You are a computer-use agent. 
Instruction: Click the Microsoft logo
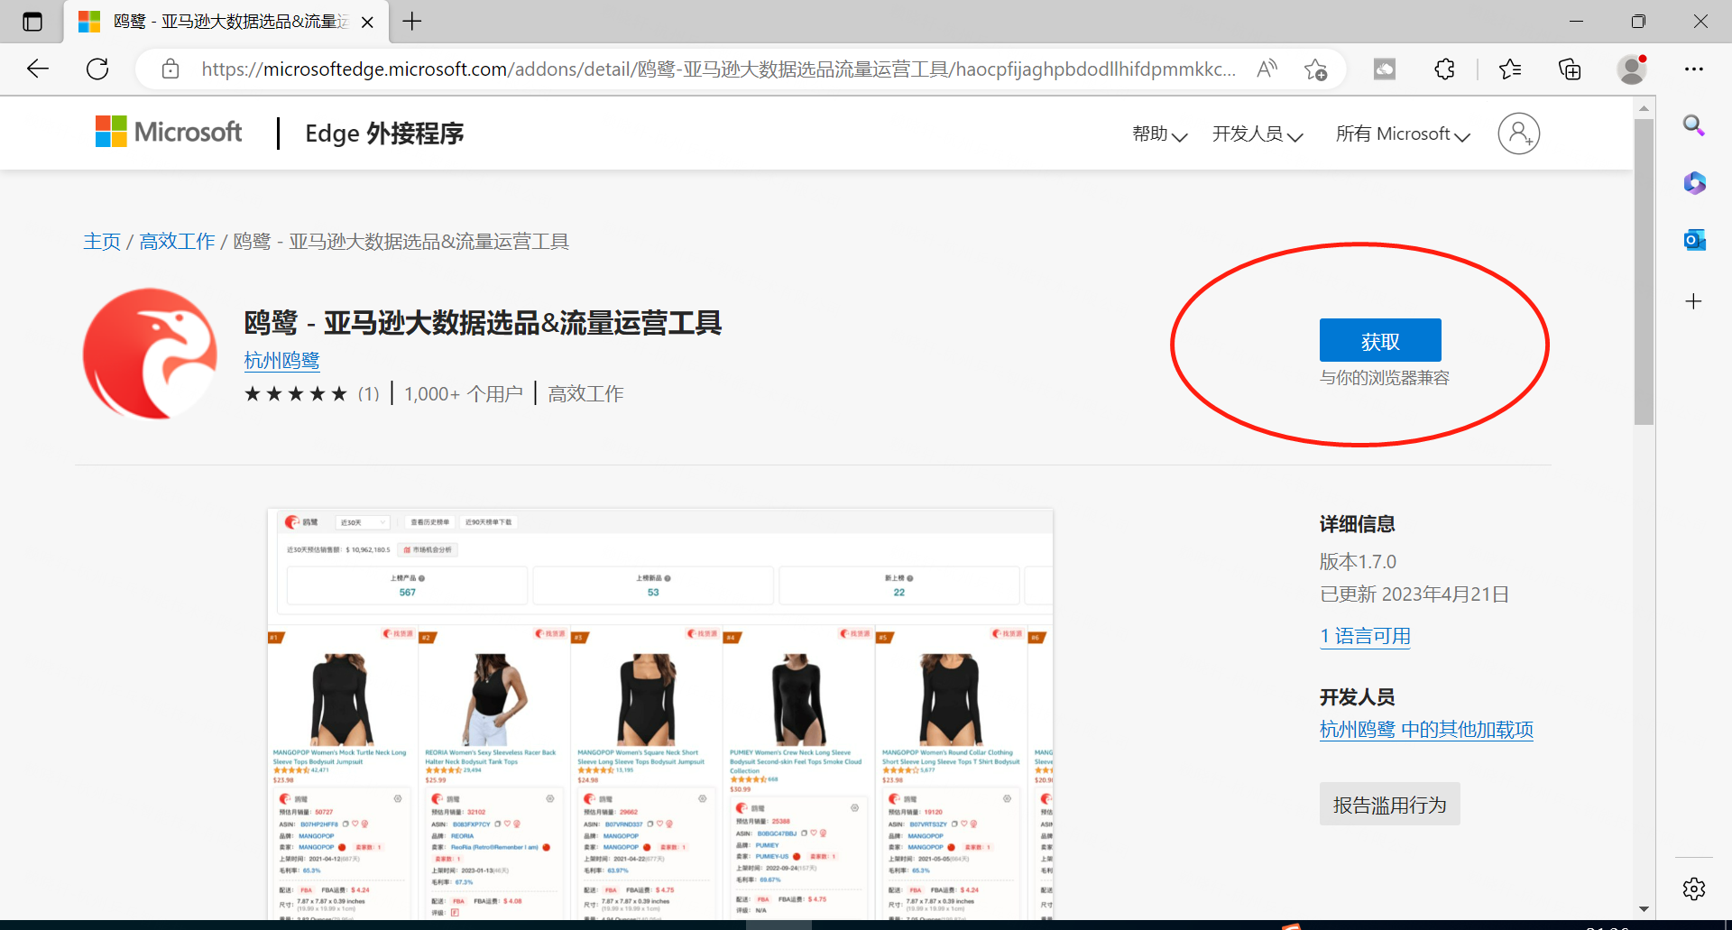[x=169, y=132]
